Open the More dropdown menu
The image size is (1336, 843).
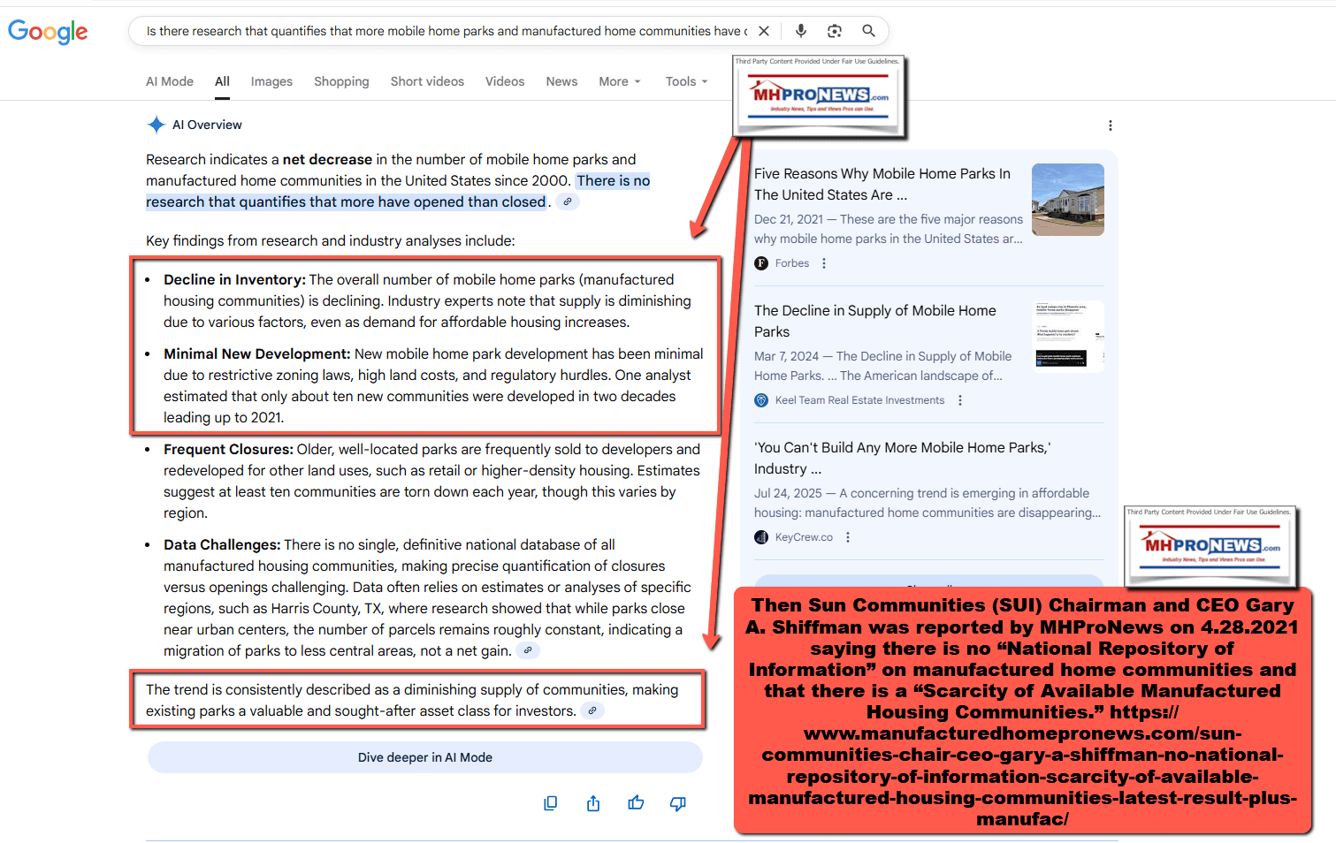(619, 81)
